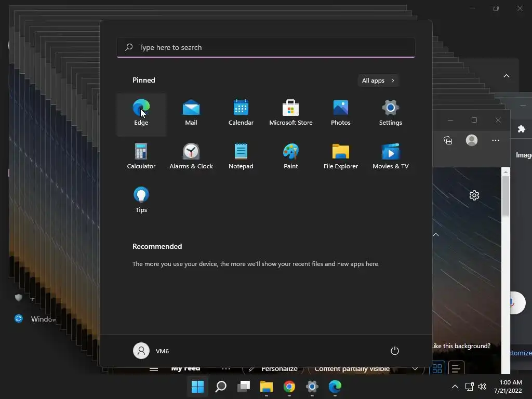Open the Edge pinned app
Image resolution: width=532 pixels, height=399 pixels.
141,114
